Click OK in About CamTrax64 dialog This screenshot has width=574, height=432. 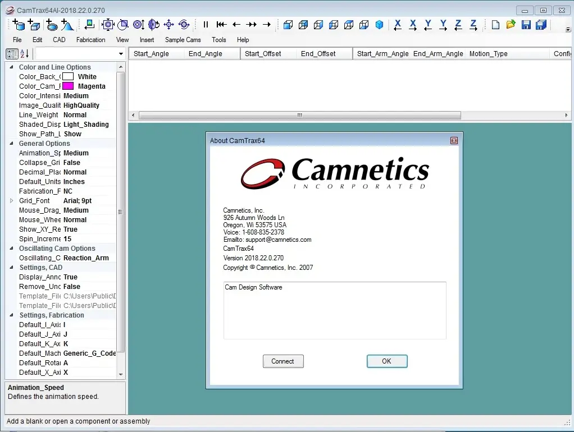point(387,361)
